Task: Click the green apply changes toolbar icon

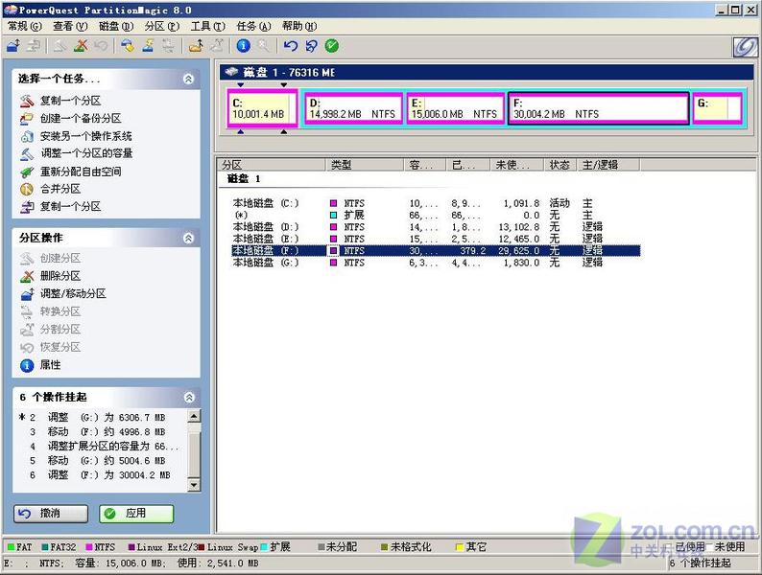Action: click(x=332, y=46)
